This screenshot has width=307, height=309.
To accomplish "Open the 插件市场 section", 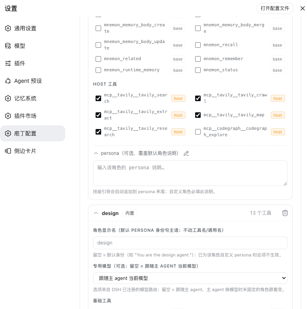I will point(33,116).
